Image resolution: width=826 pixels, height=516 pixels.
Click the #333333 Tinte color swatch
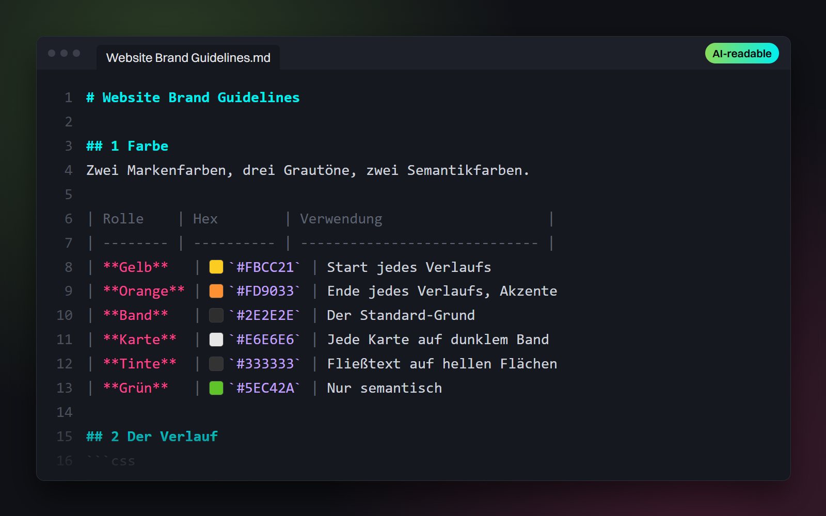click(216, 364)
